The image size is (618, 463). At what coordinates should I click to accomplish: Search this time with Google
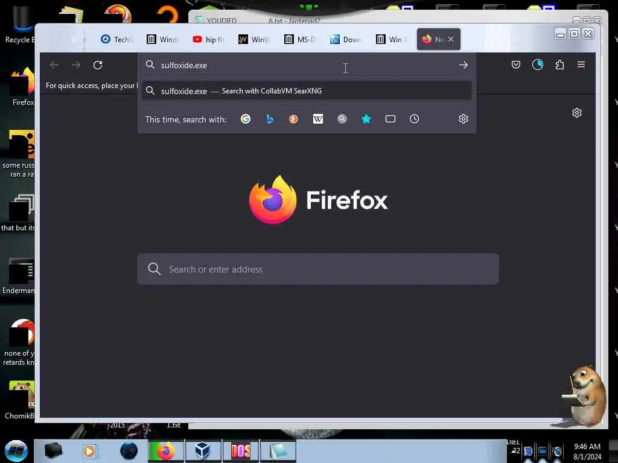coord(246,119)
